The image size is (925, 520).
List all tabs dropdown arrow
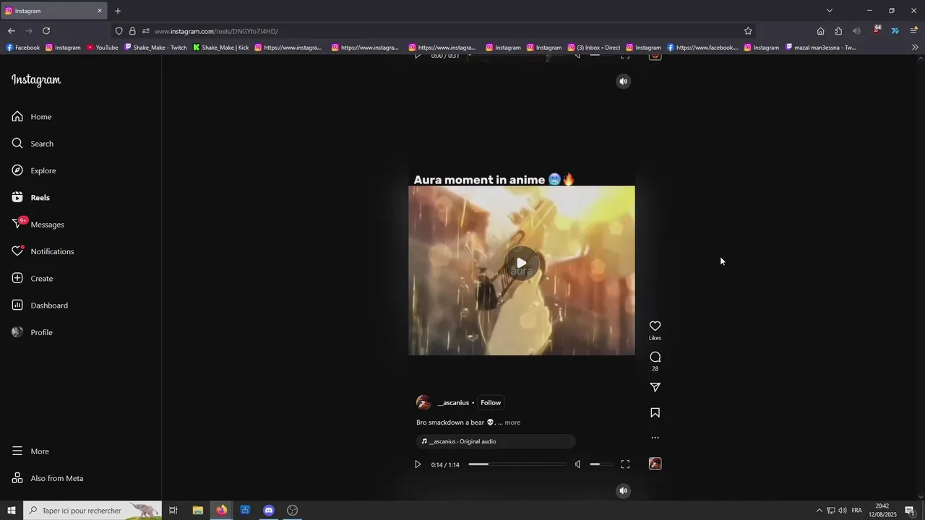(830, 11)
